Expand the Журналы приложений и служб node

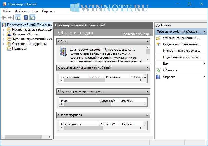pos(4,39)
